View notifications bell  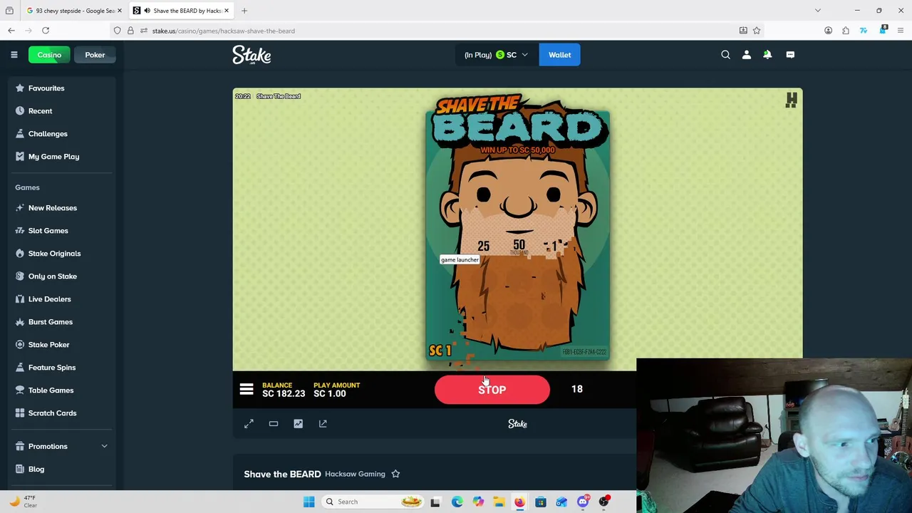point(767,55)
